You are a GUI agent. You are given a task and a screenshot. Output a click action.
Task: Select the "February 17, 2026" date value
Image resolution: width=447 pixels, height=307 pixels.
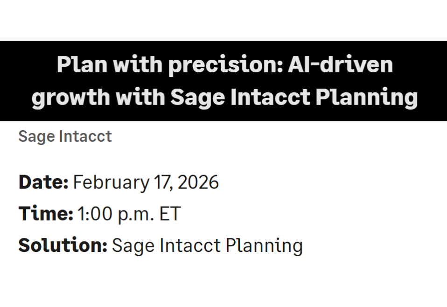[x=146, y=182]
